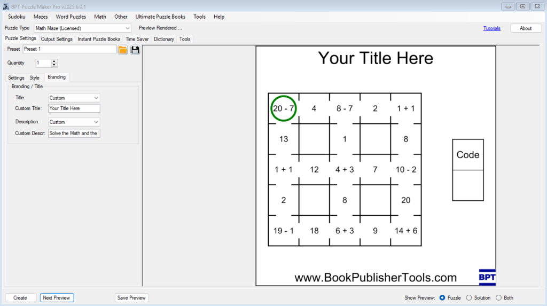547x306 pixels.
Task: Click the Next Preview button
Action: coord(57,297)
